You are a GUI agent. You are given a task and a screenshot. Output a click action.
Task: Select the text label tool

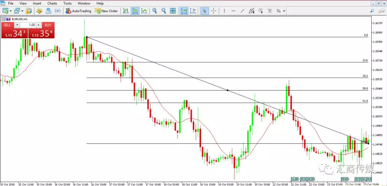pyautogui.click(x=270, y=11)
